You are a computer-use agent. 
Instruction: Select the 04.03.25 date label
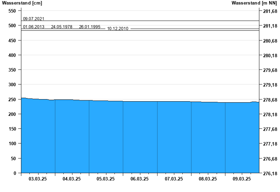click(72, 179)
